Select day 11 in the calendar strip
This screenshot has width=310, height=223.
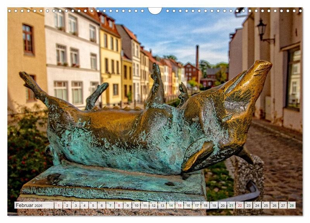click(x=145, y=205)
